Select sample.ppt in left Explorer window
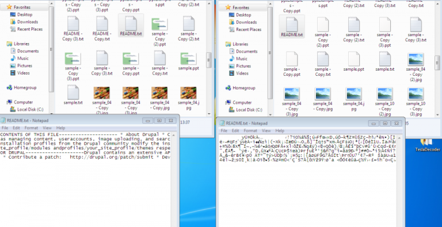442x227 pixels. [189, 61]
